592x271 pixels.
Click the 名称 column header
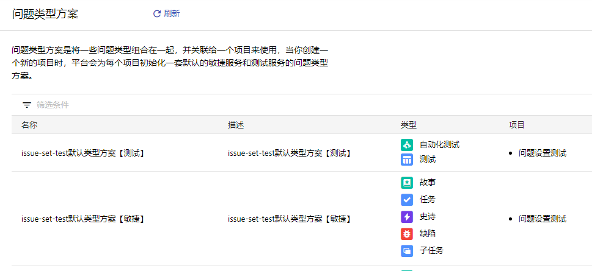(29, 125)
